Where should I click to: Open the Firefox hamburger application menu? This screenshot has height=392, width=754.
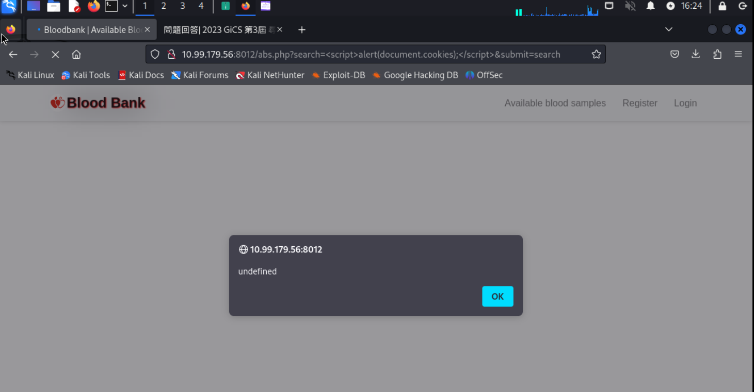738,54
